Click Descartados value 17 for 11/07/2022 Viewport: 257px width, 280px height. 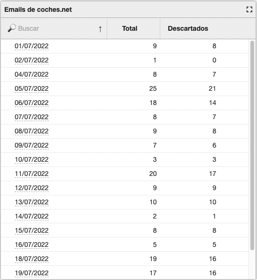pos(212,174)
